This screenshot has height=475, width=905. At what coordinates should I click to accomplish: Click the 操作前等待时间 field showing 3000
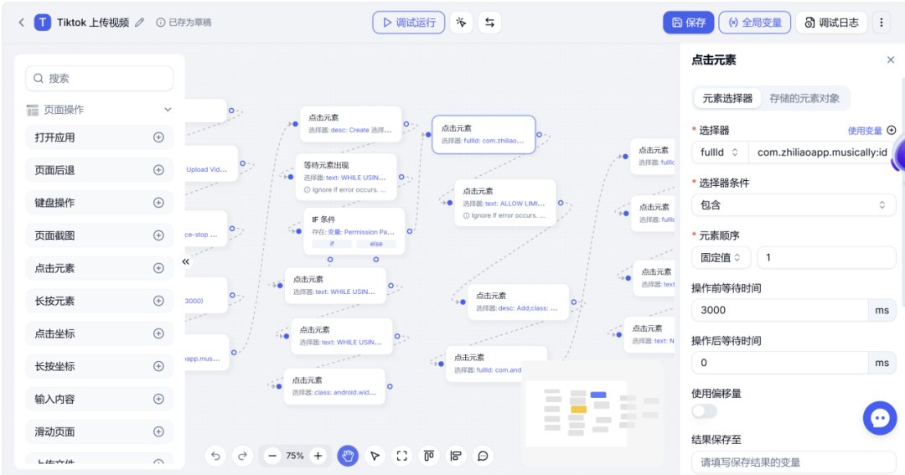coord(780,310)
